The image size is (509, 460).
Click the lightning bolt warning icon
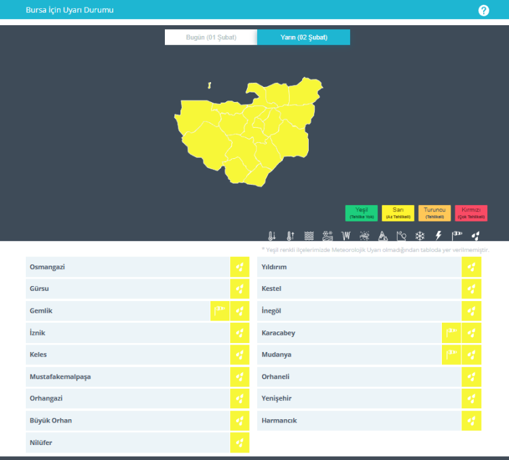click(x=438, y=236)
